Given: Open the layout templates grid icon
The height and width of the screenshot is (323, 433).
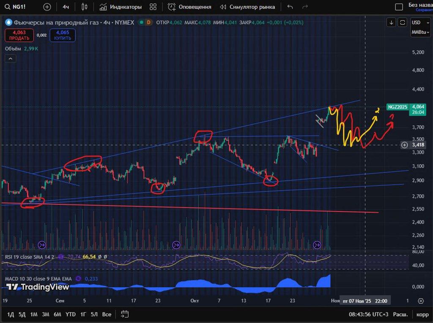Looking at the screenshot, I should (153, 7).
